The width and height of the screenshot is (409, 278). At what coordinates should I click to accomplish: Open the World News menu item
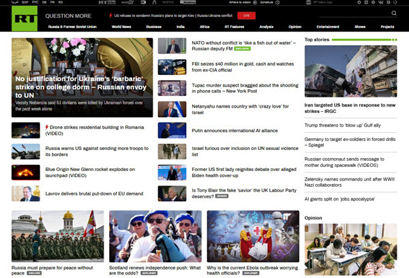point(121,27)
